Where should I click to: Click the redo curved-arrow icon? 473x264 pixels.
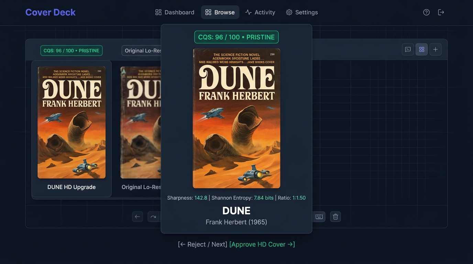[153, 217]
